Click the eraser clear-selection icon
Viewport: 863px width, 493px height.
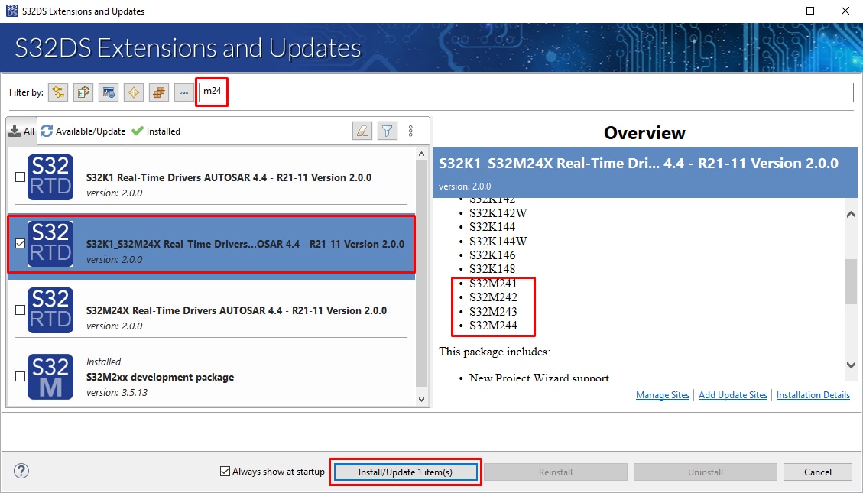coord(362,131)
